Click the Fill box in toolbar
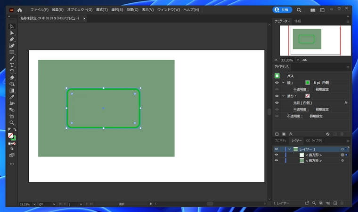The height and width of the screenshot is (212, 358). click(10, 135)
